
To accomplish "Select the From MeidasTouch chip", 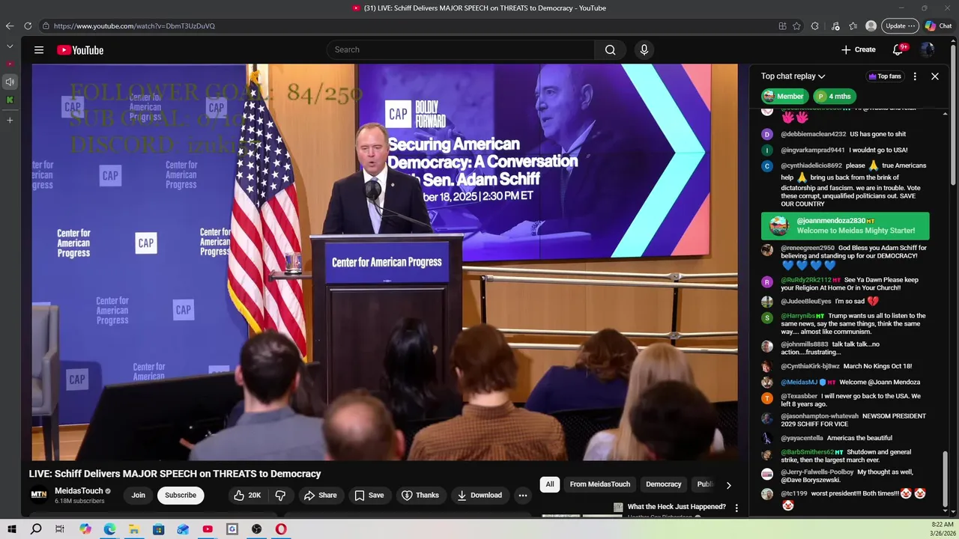I will (600, 484).
